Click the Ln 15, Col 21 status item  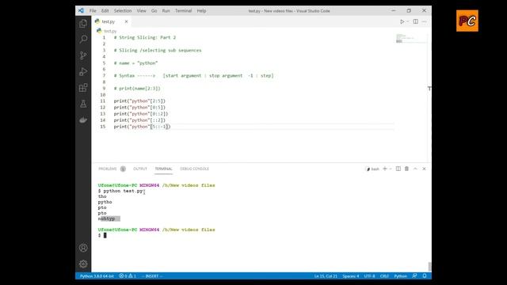click(326, 276)
